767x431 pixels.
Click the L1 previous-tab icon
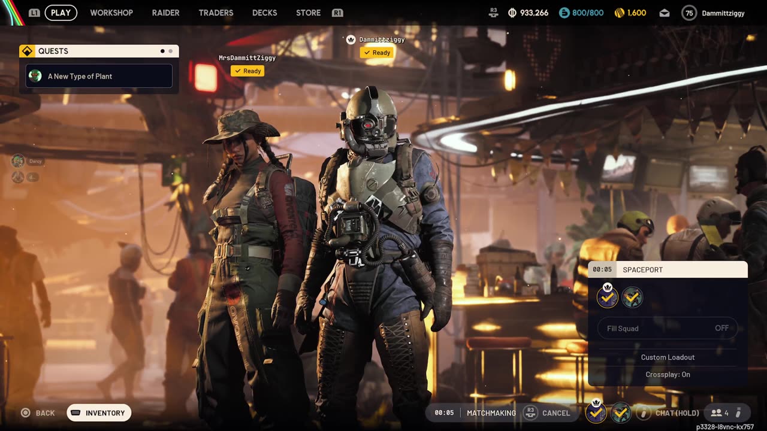(34, 13)
